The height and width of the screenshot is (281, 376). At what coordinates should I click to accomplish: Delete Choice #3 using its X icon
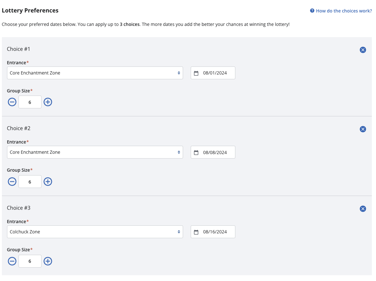(363, 209)
